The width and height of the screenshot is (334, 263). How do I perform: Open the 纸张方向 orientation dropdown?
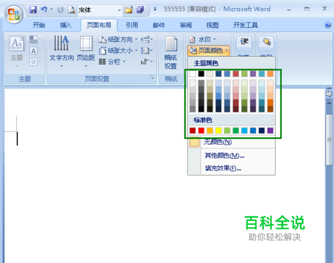point(118,39)
